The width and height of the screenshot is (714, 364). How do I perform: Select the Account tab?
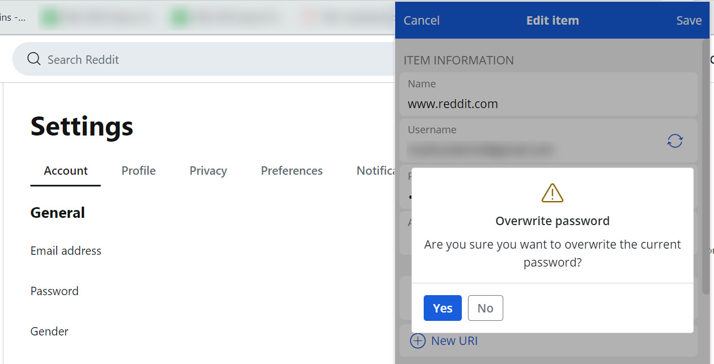(66, 170)
